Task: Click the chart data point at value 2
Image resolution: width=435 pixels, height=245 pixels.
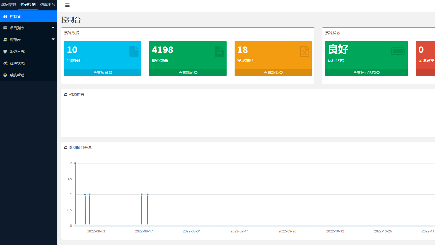Action: pyautogui.click(x=75, y=163)
